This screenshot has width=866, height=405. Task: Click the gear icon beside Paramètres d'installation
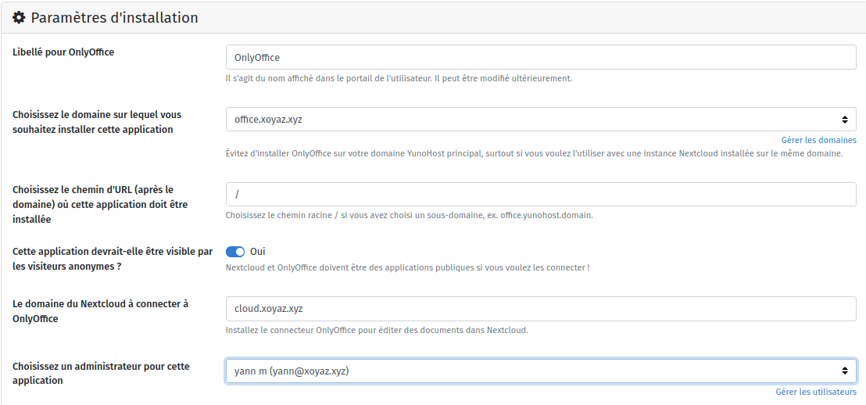pyautogui.click(x=20, y=17)
